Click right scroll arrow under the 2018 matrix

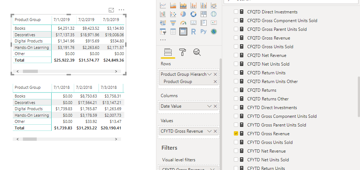click(116, 139)
